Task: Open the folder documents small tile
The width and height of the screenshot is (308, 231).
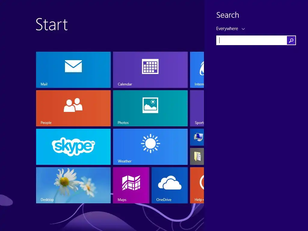Action: (197, 156)
